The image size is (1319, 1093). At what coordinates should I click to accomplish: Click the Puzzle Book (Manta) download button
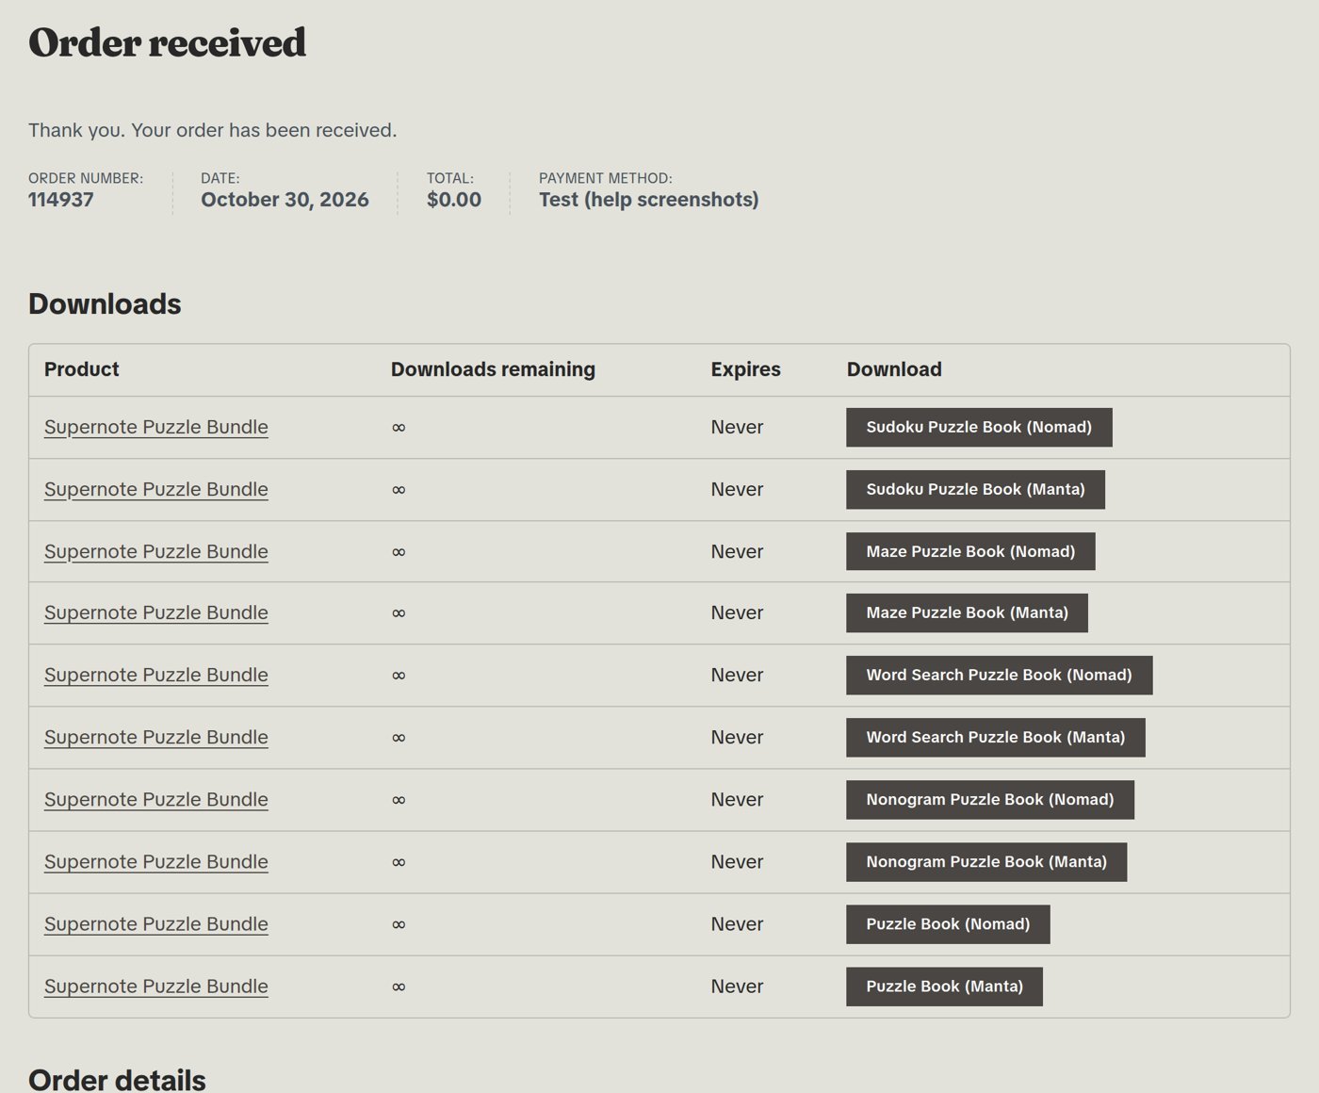[x=944, y=987]
